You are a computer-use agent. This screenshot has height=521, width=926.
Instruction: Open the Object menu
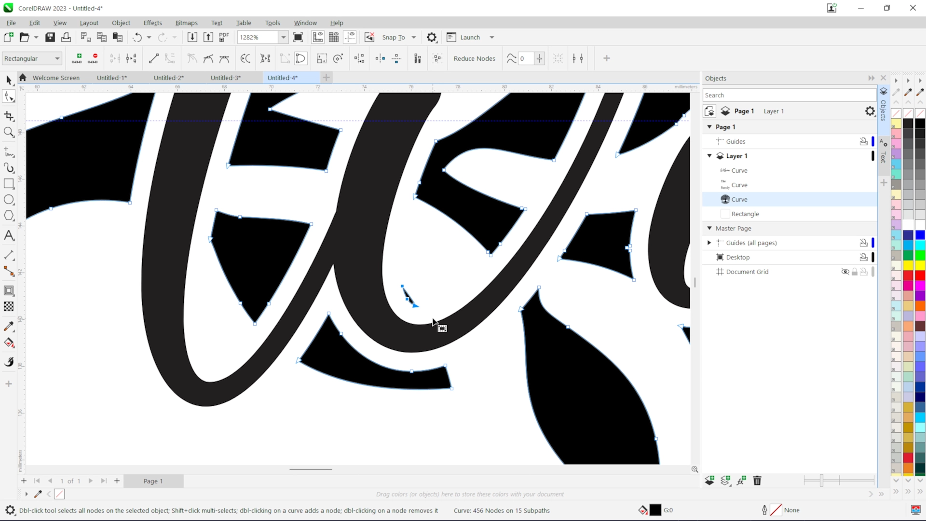pos(121,23)
